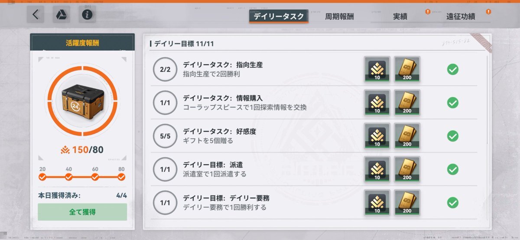Switch to the 周期報酬 tab
This screenshot has height=240, width=520.
339,17
